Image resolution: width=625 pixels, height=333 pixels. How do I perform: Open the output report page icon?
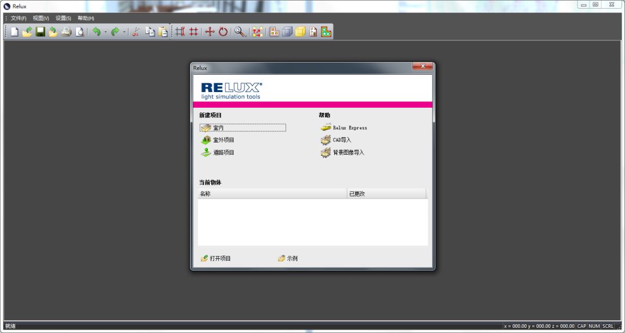pos(313,32)
